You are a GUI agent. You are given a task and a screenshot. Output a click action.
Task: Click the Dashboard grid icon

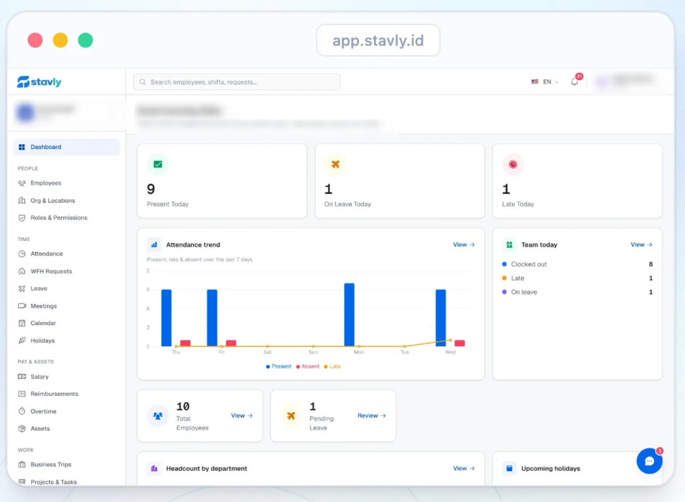[22, 147]
